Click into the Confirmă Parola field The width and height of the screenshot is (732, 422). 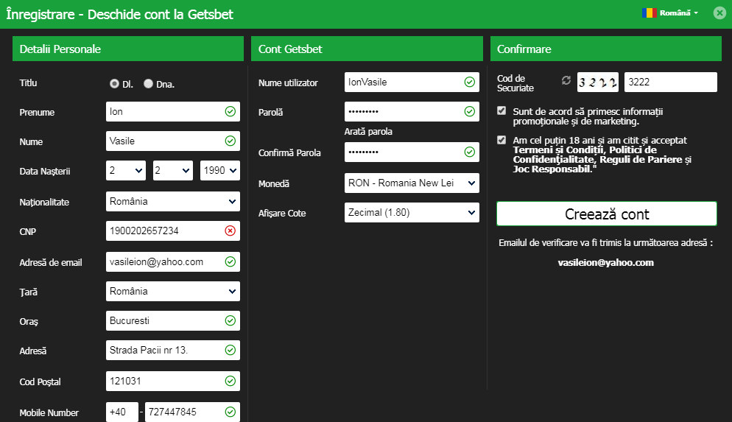click(412, 152)
